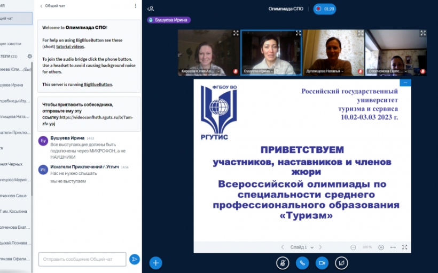
Task: Select the мы не выступаем chat message
Action: [68, 181]
